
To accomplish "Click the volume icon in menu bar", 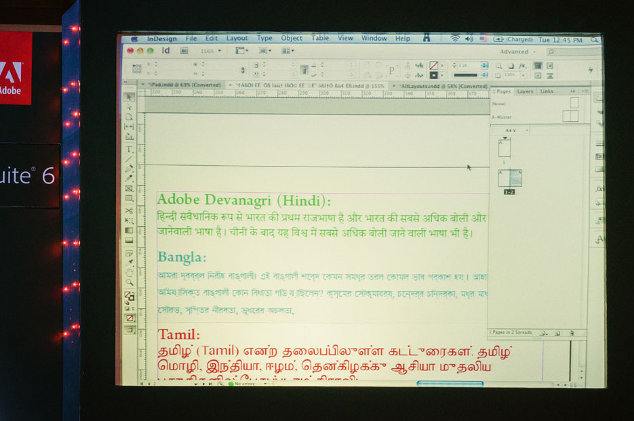I will (x=469, y=39).
